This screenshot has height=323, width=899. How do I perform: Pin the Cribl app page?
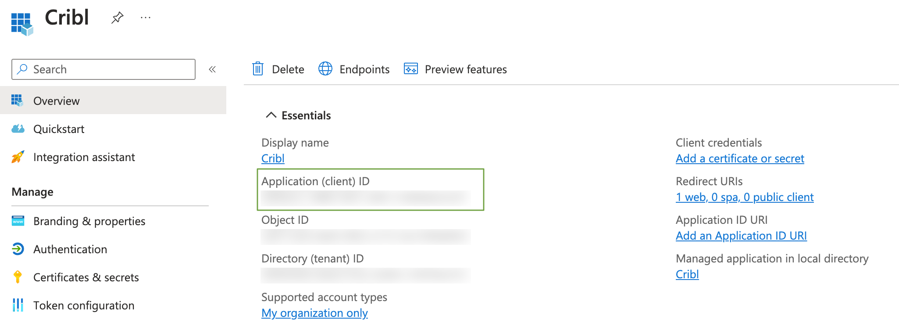[x=117, y=18]
